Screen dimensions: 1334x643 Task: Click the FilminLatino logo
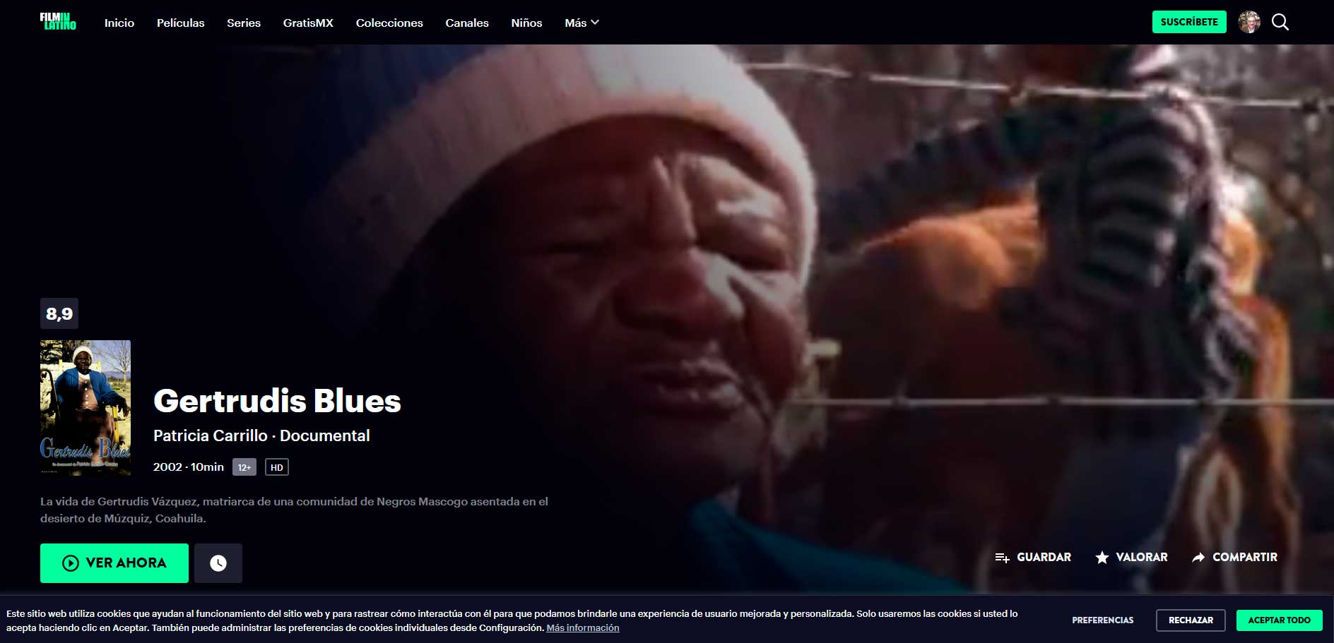(58, 22)
